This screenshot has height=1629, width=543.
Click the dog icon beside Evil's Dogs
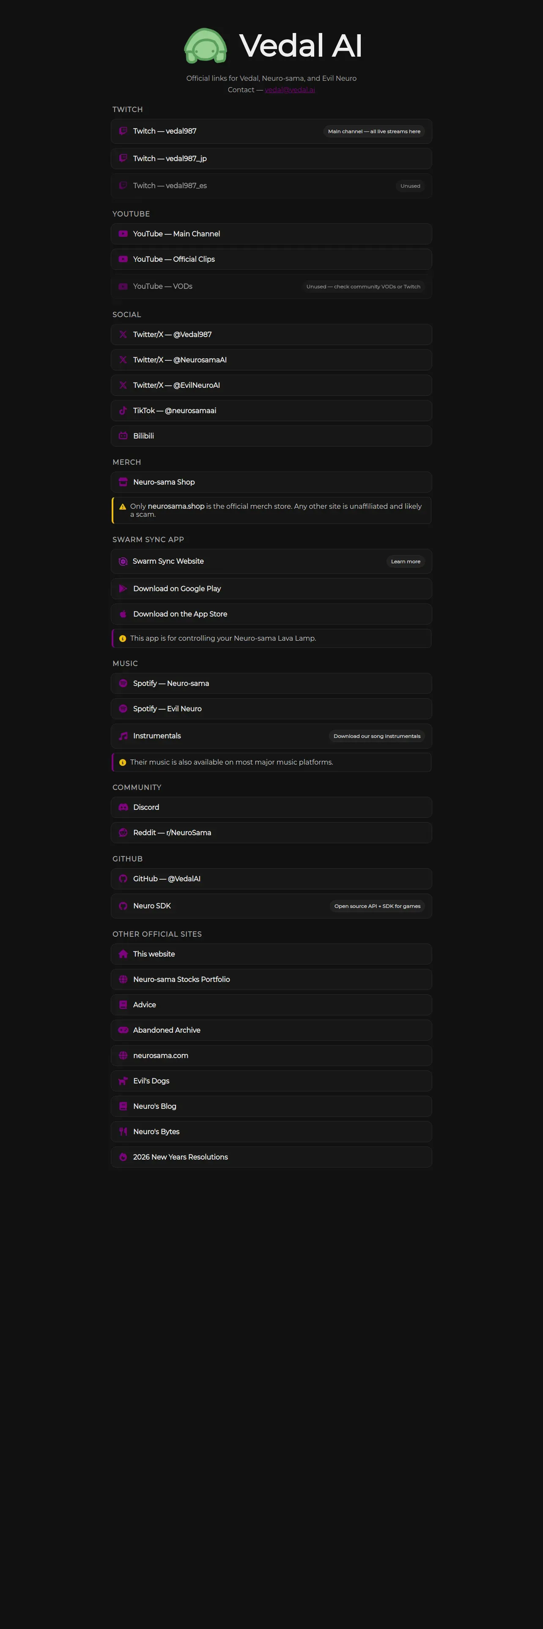pyautogui.click(x=123, y=1081)
